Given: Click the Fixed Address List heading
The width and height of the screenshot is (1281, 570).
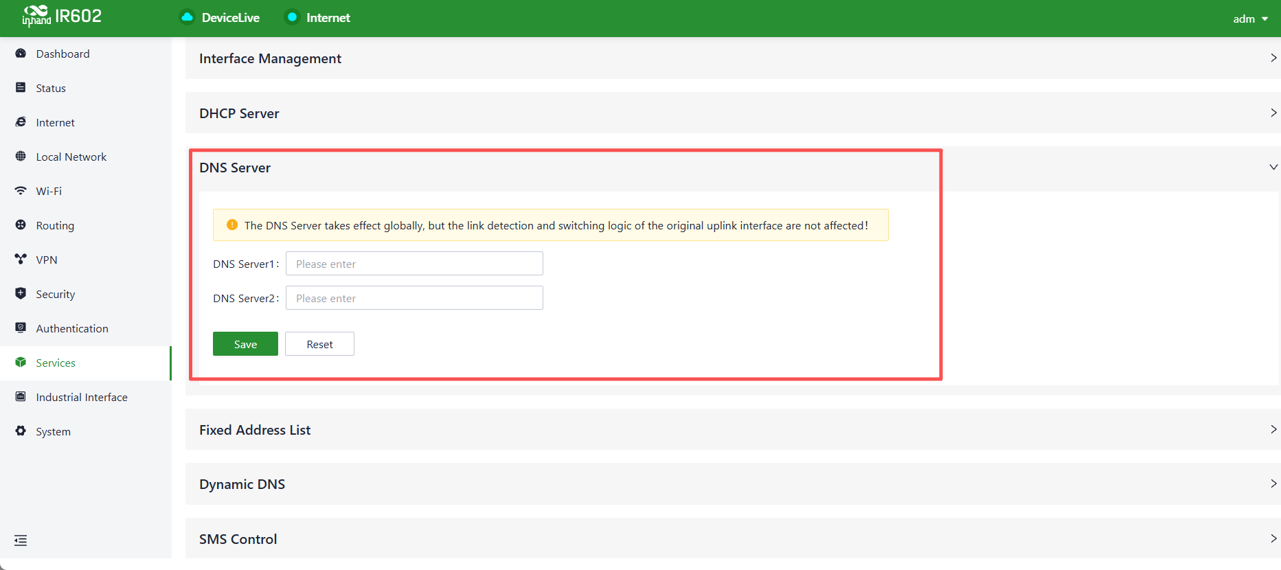Looking at the screenshot, I should 255,430.
